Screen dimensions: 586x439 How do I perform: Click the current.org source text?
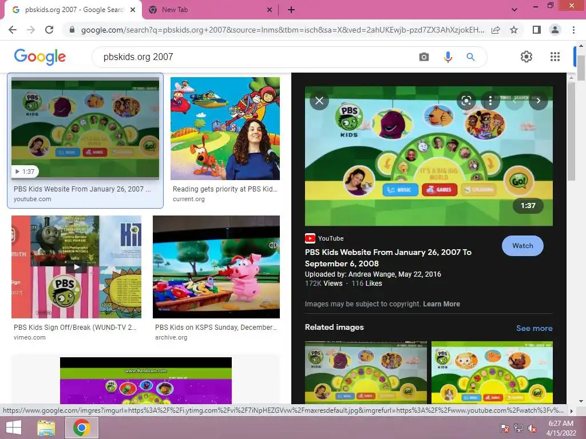tap(189, 199)
